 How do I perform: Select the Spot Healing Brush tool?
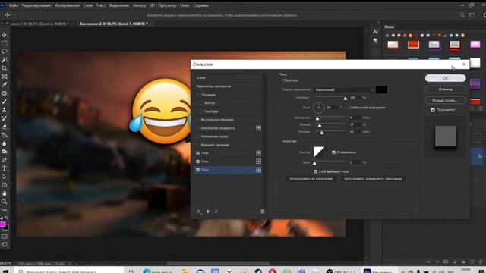tap(5, 93)
